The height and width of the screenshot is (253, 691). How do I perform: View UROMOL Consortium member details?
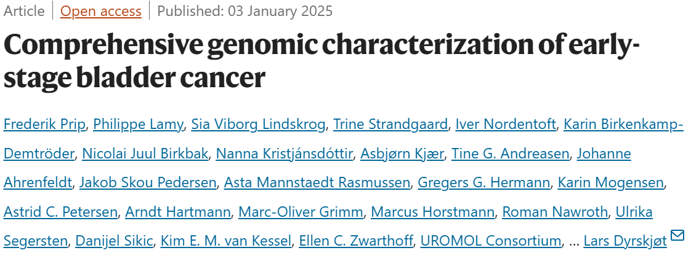point(491,241)
